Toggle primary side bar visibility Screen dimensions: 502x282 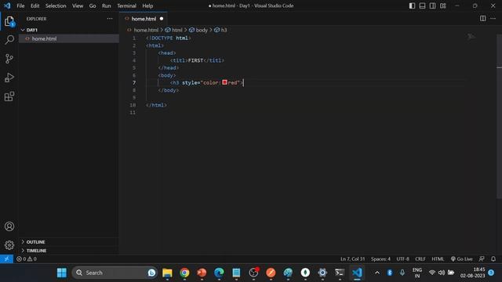[x=413, y=5]
